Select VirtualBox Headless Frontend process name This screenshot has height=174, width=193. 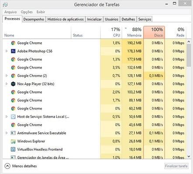[x=40, y=149]
